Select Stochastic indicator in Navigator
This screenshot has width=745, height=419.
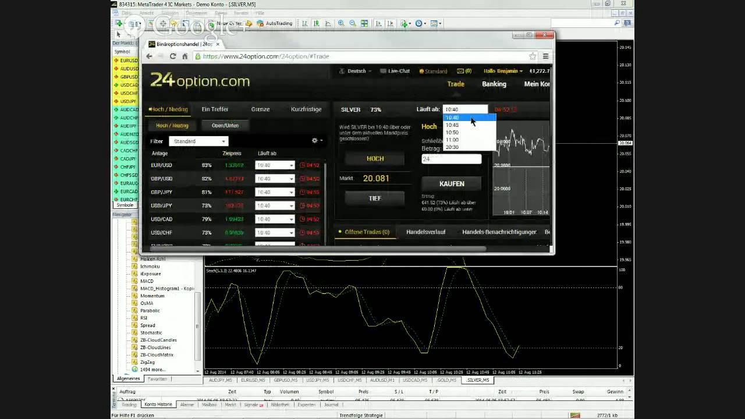tap(151, 333)
